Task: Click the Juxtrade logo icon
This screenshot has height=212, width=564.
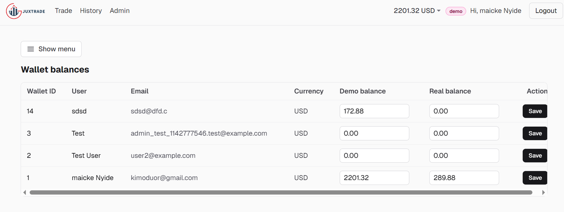Action: [14, 11]
